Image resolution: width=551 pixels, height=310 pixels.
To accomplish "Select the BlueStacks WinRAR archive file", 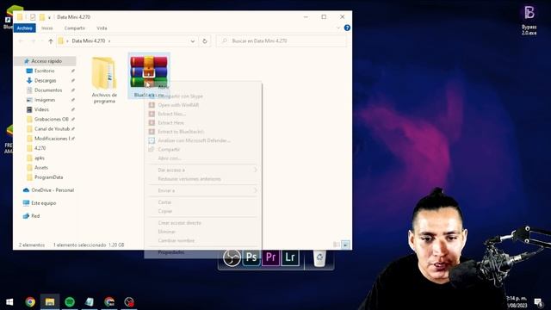I will point(149,75).
